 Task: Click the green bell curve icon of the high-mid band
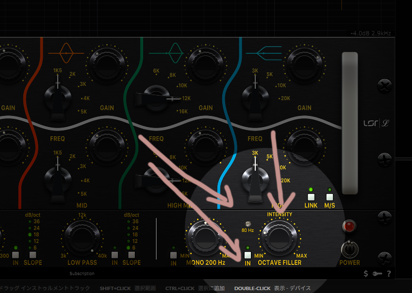(x=166, y=53)
